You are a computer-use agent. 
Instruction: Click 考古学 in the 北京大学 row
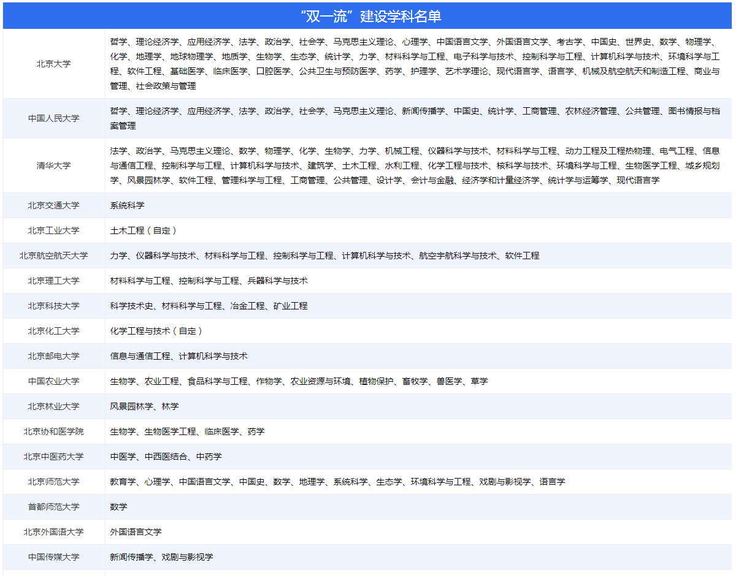(570, 42)
